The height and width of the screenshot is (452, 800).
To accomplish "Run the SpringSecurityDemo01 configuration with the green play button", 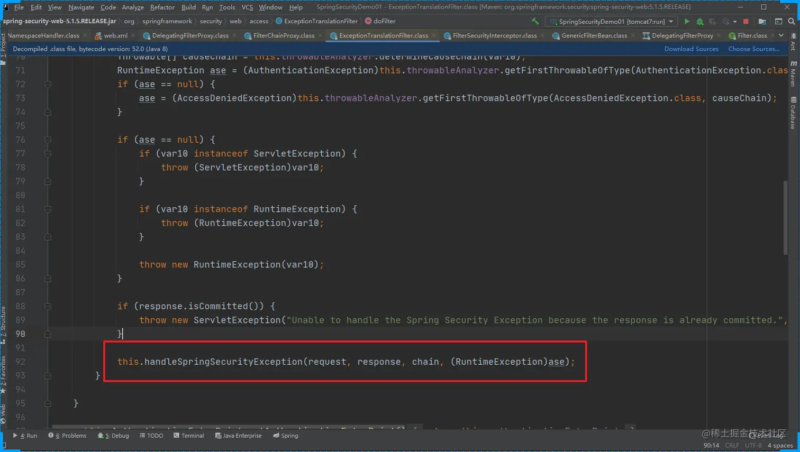I will [x=687, y=22].
